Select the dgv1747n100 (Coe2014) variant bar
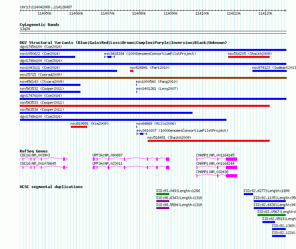 tap(153, 99)
